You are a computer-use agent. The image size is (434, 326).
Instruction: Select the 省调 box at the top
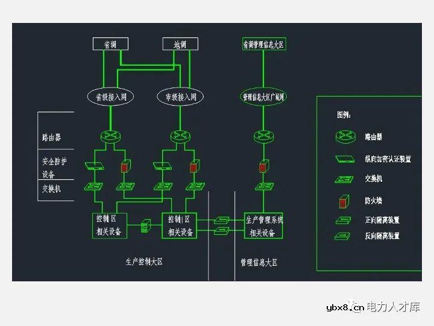(x=110, y=44)
